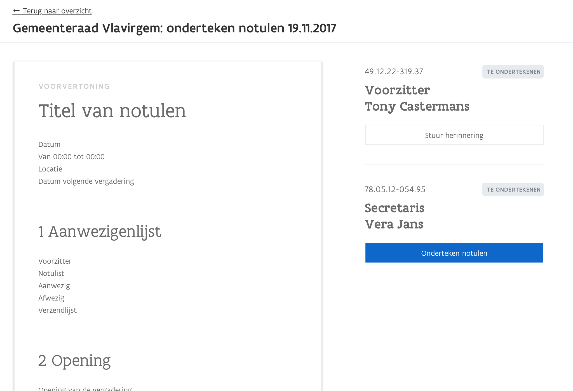The width and height of the screenshot is (573, 391).
Task: Click the back arrow icon
Action: point(17,11)
